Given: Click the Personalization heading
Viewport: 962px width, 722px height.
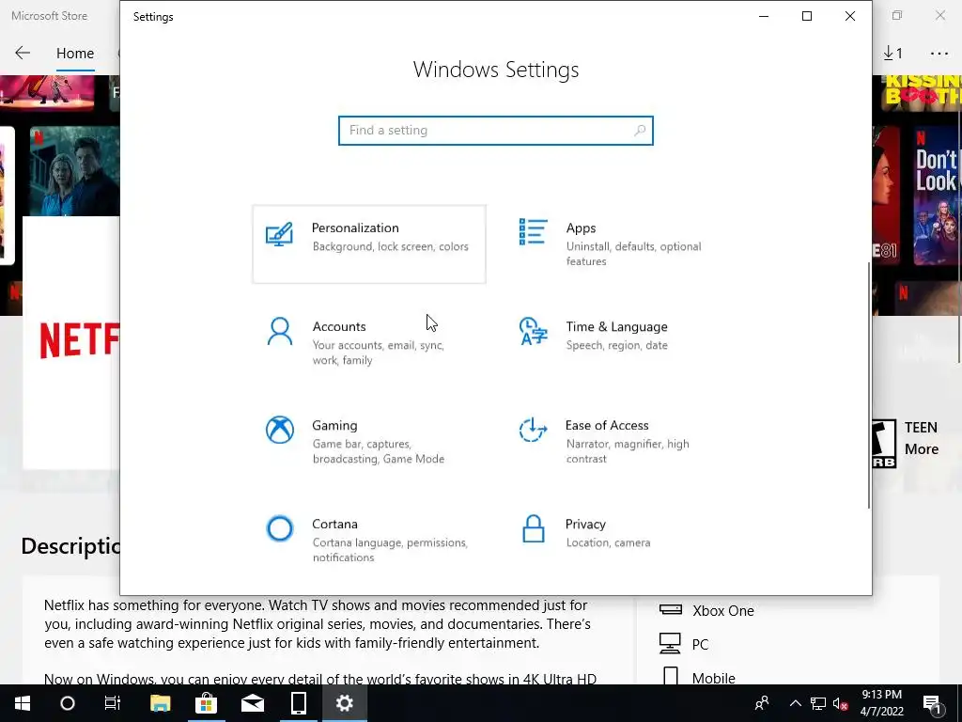Looking at the screenshot, I should pyautogui.click(x=355, y=228).
